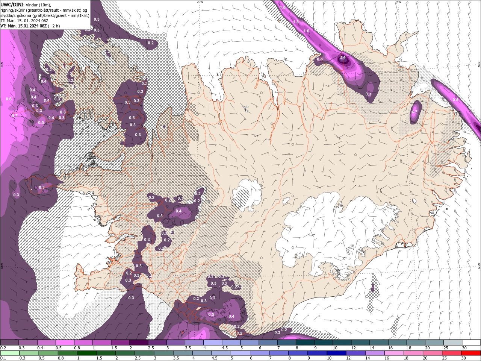Click the upper legend swatch labeled 3.5
481x361 pixels.
tap(194, 343)
